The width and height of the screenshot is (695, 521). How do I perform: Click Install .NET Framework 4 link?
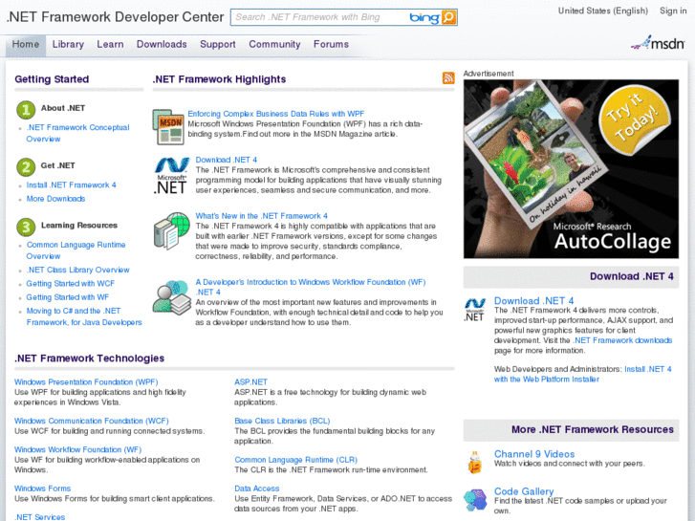71,185
